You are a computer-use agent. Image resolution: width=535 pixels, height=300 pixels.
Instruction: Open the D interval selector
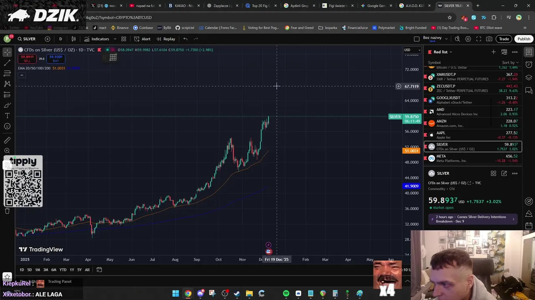(61, 39)
